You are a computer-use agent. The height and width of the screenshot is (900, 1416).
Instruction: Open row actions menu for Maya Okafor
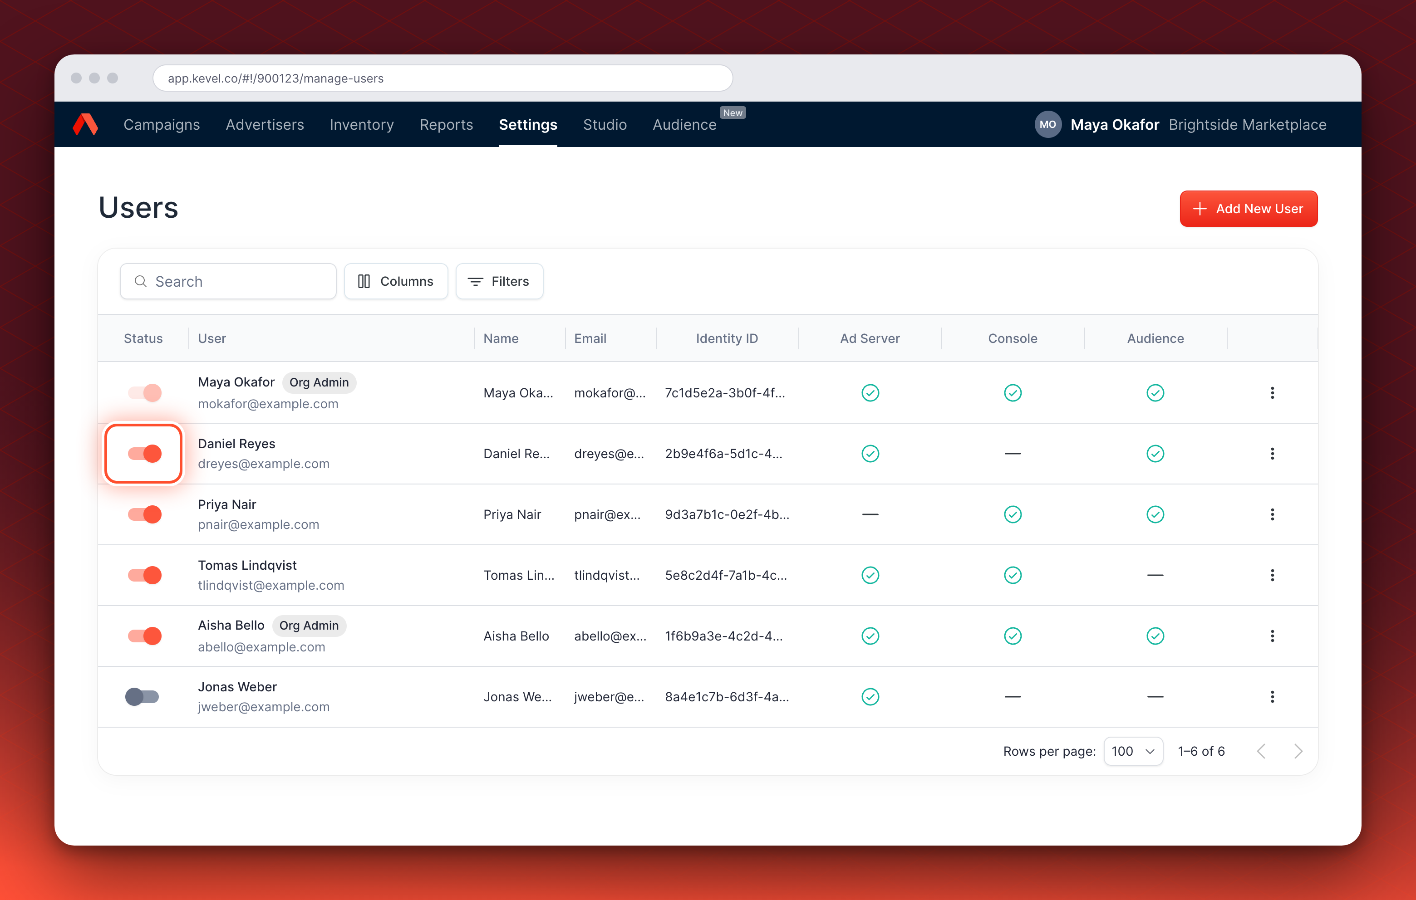[x=1272, y=393]
